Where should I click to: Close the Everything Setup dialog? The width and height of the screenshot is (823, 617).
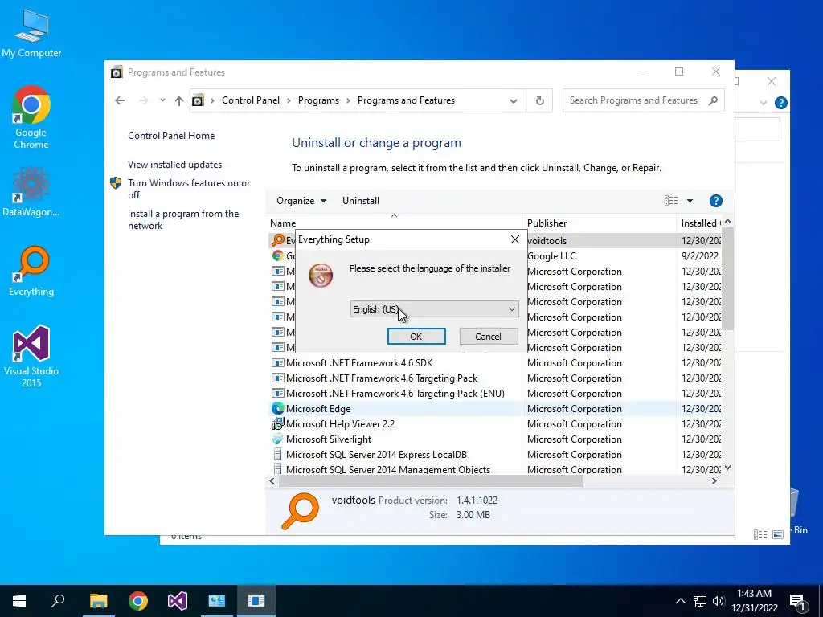tap(515, 239)
